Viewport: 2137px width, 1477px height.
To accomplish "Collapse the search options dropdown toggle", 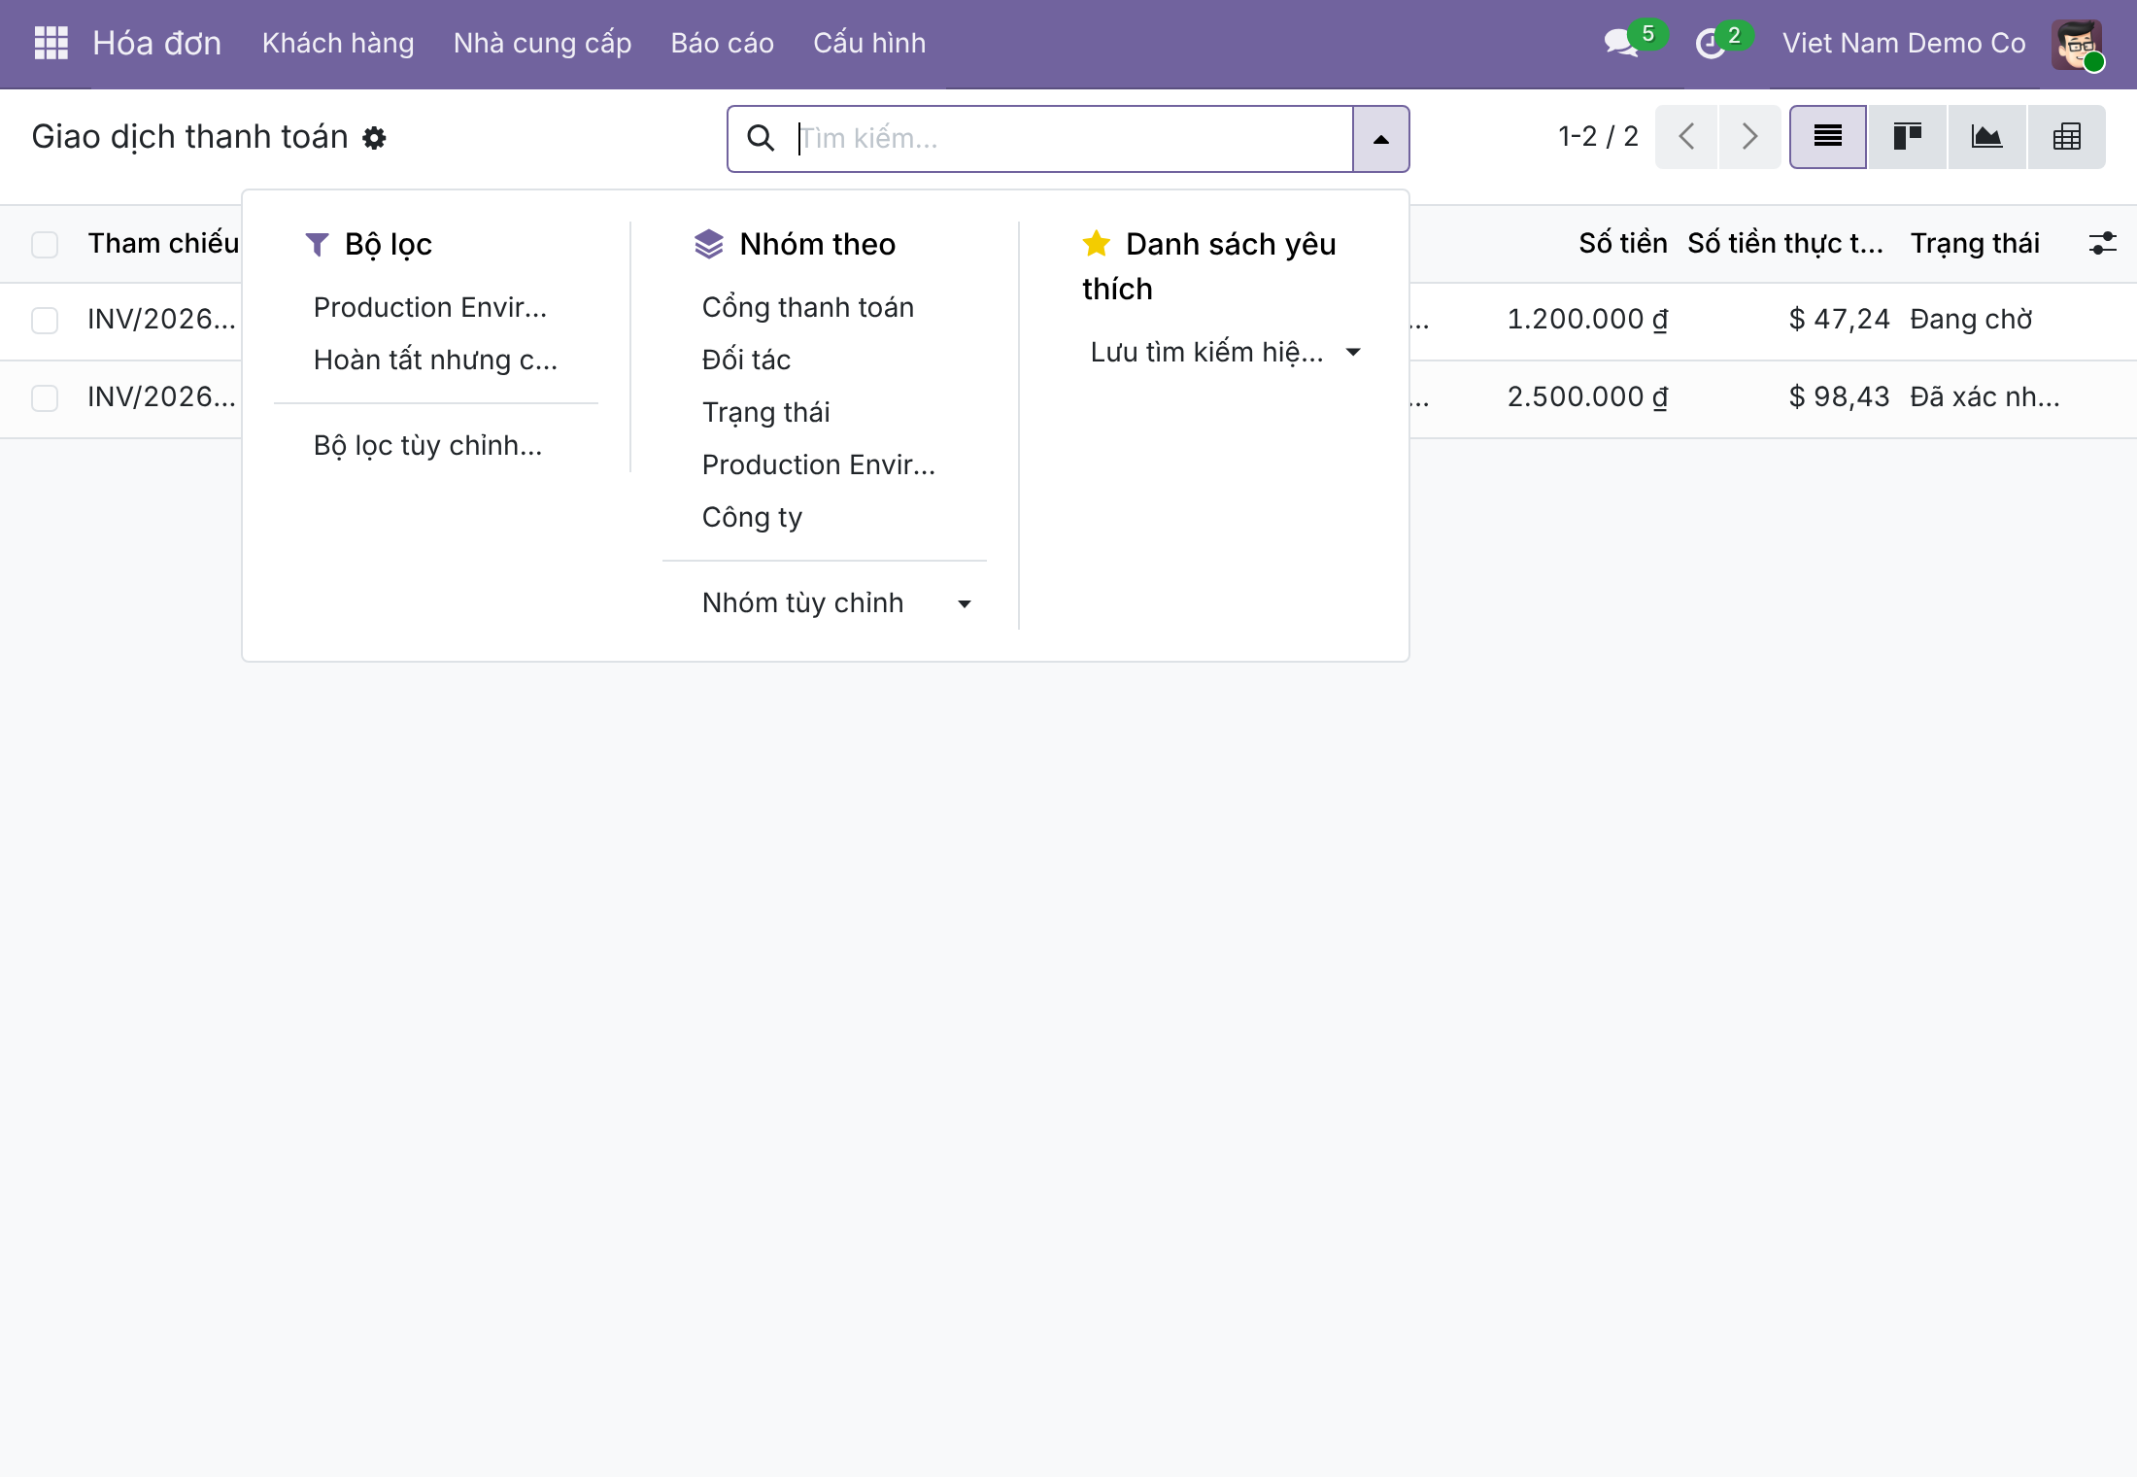I will click(x=1380, y=139).
